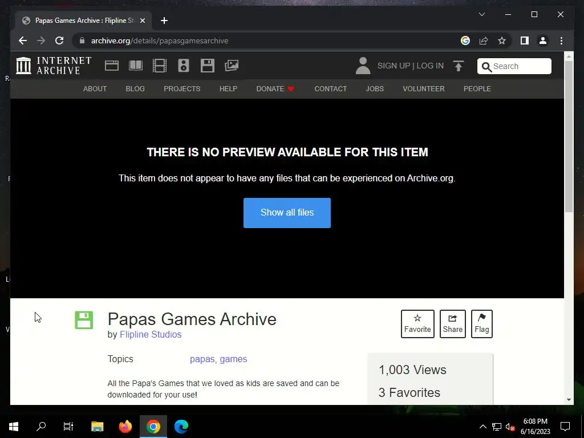Viewport: 584px width, 438px height.
Task: Open the PEOPLE nav item
Action: coord(477,88)
